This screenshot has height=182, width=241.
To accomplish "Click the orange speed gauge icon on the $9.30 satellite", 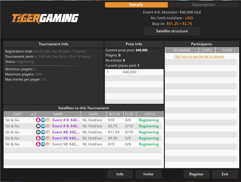I will coord(48,138).
